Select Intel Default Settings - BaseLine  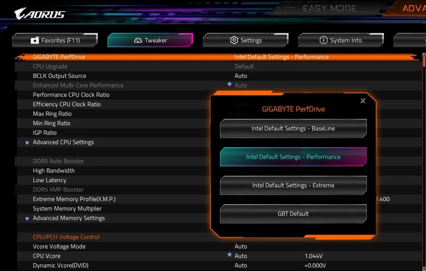tap(293, 128)
